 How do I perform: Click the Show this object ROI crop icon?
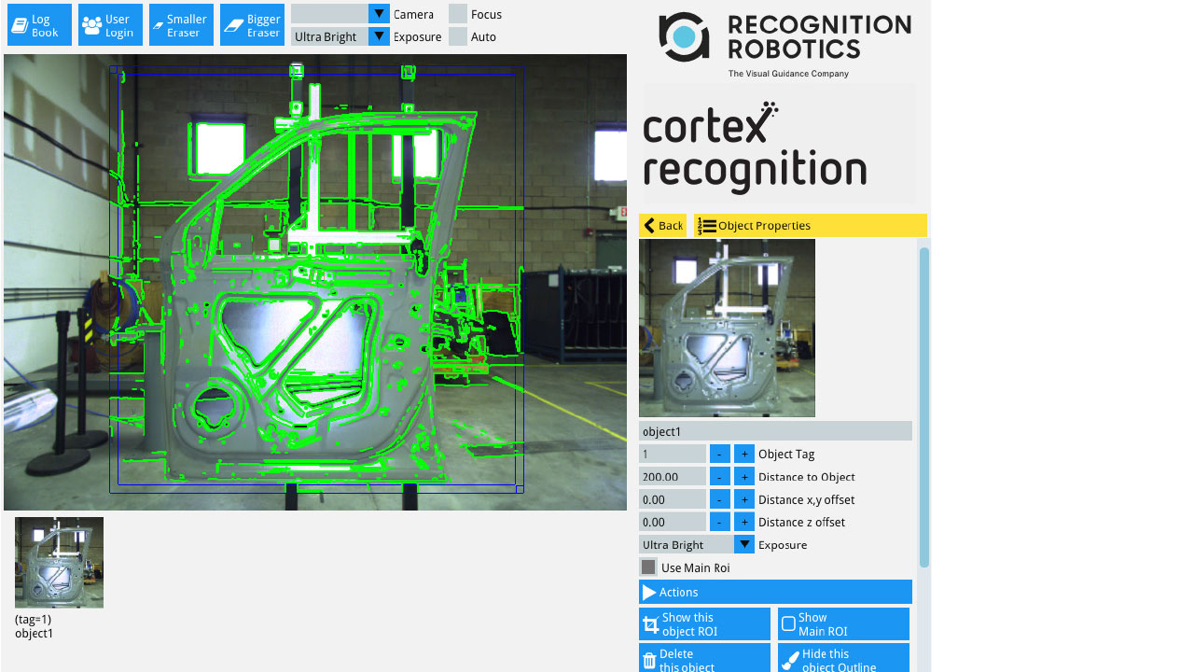[x=651, y=623]
